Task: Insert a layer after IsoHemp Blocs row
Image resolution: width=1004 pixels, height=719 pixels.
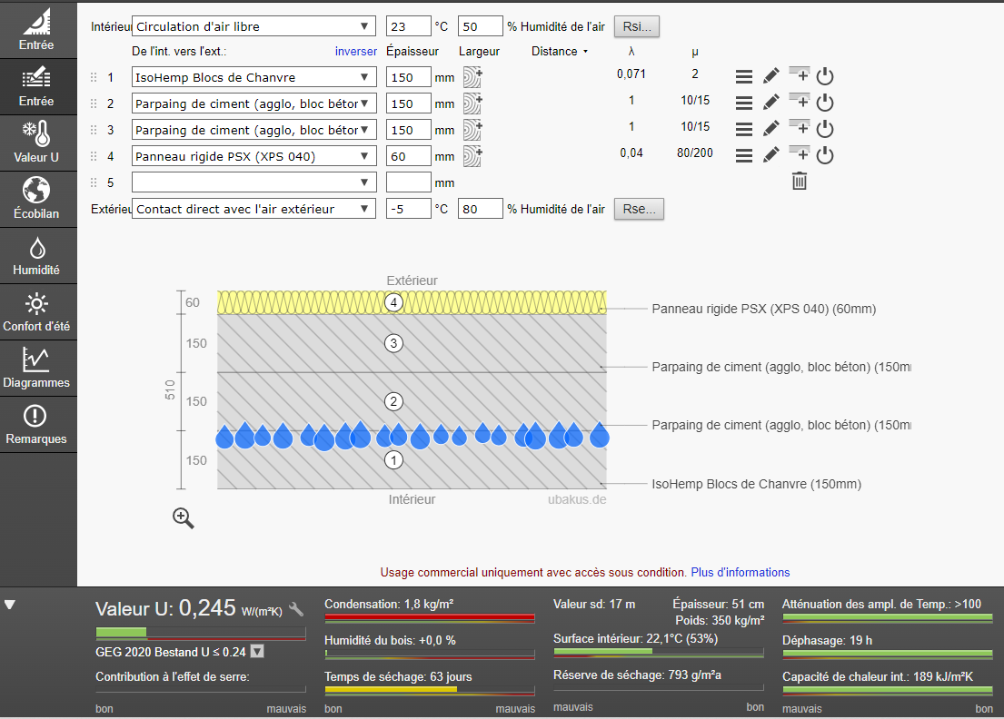Action: pos(799,74)
